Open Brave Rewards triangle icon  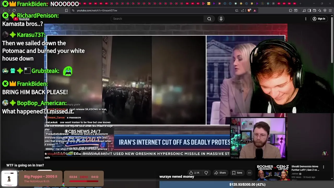(x=255, y=10)
